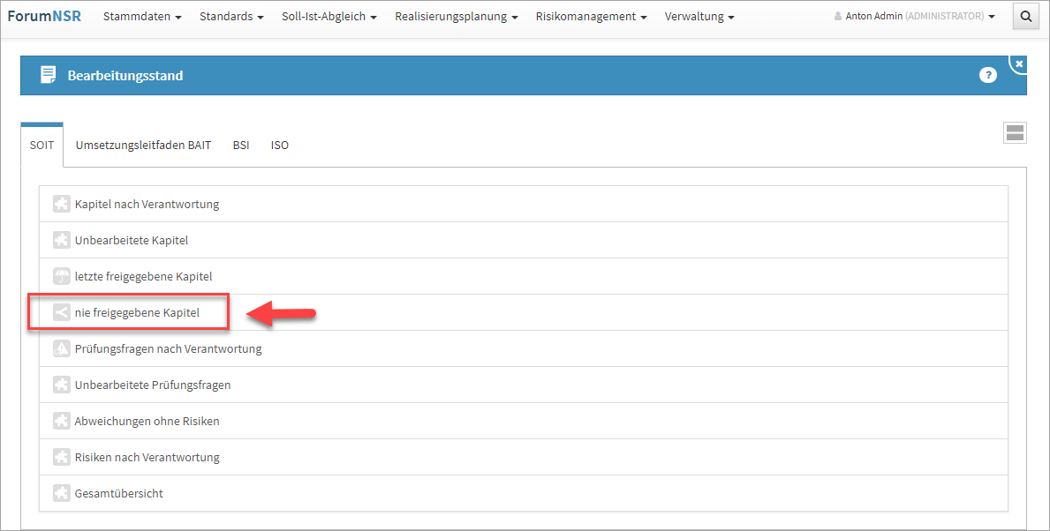Open Soll-Ist-Abgleich dropdown
The image size is (1050, 531).
click(329, 17)
